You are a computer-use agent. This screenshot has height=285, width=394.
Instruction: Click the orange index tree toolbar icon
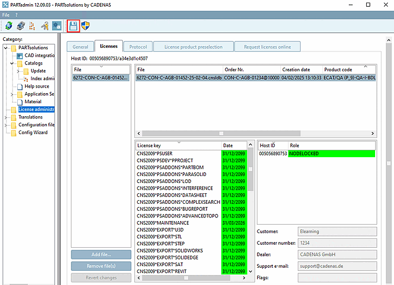(x=33, y=25)
